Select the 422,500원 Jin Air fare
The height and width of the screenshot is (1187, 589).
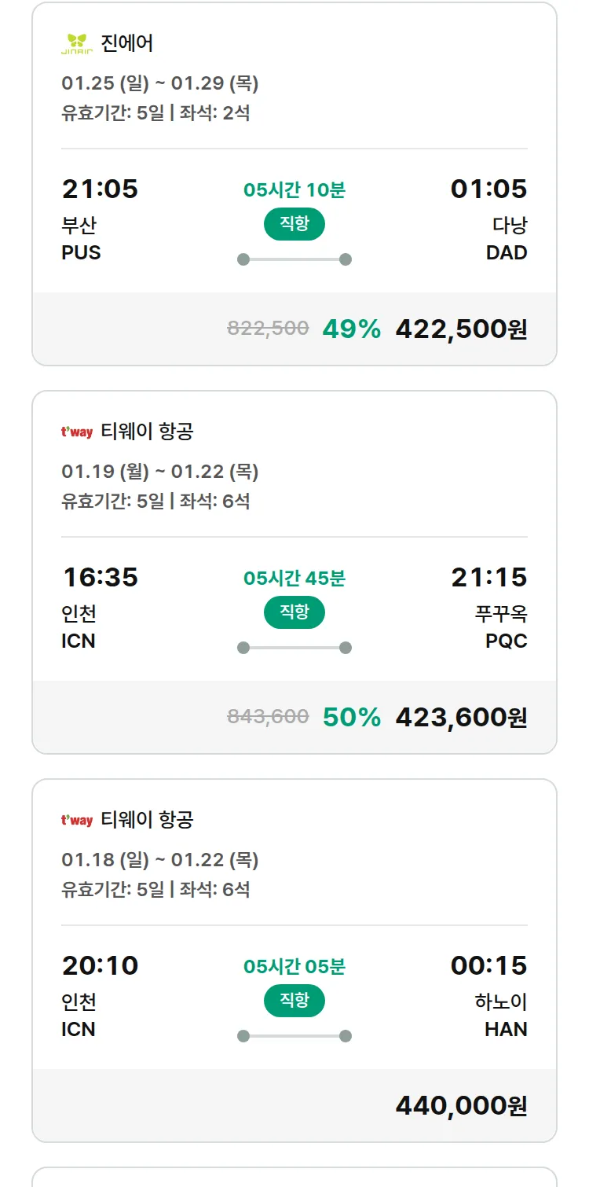[x=461, y=329]
